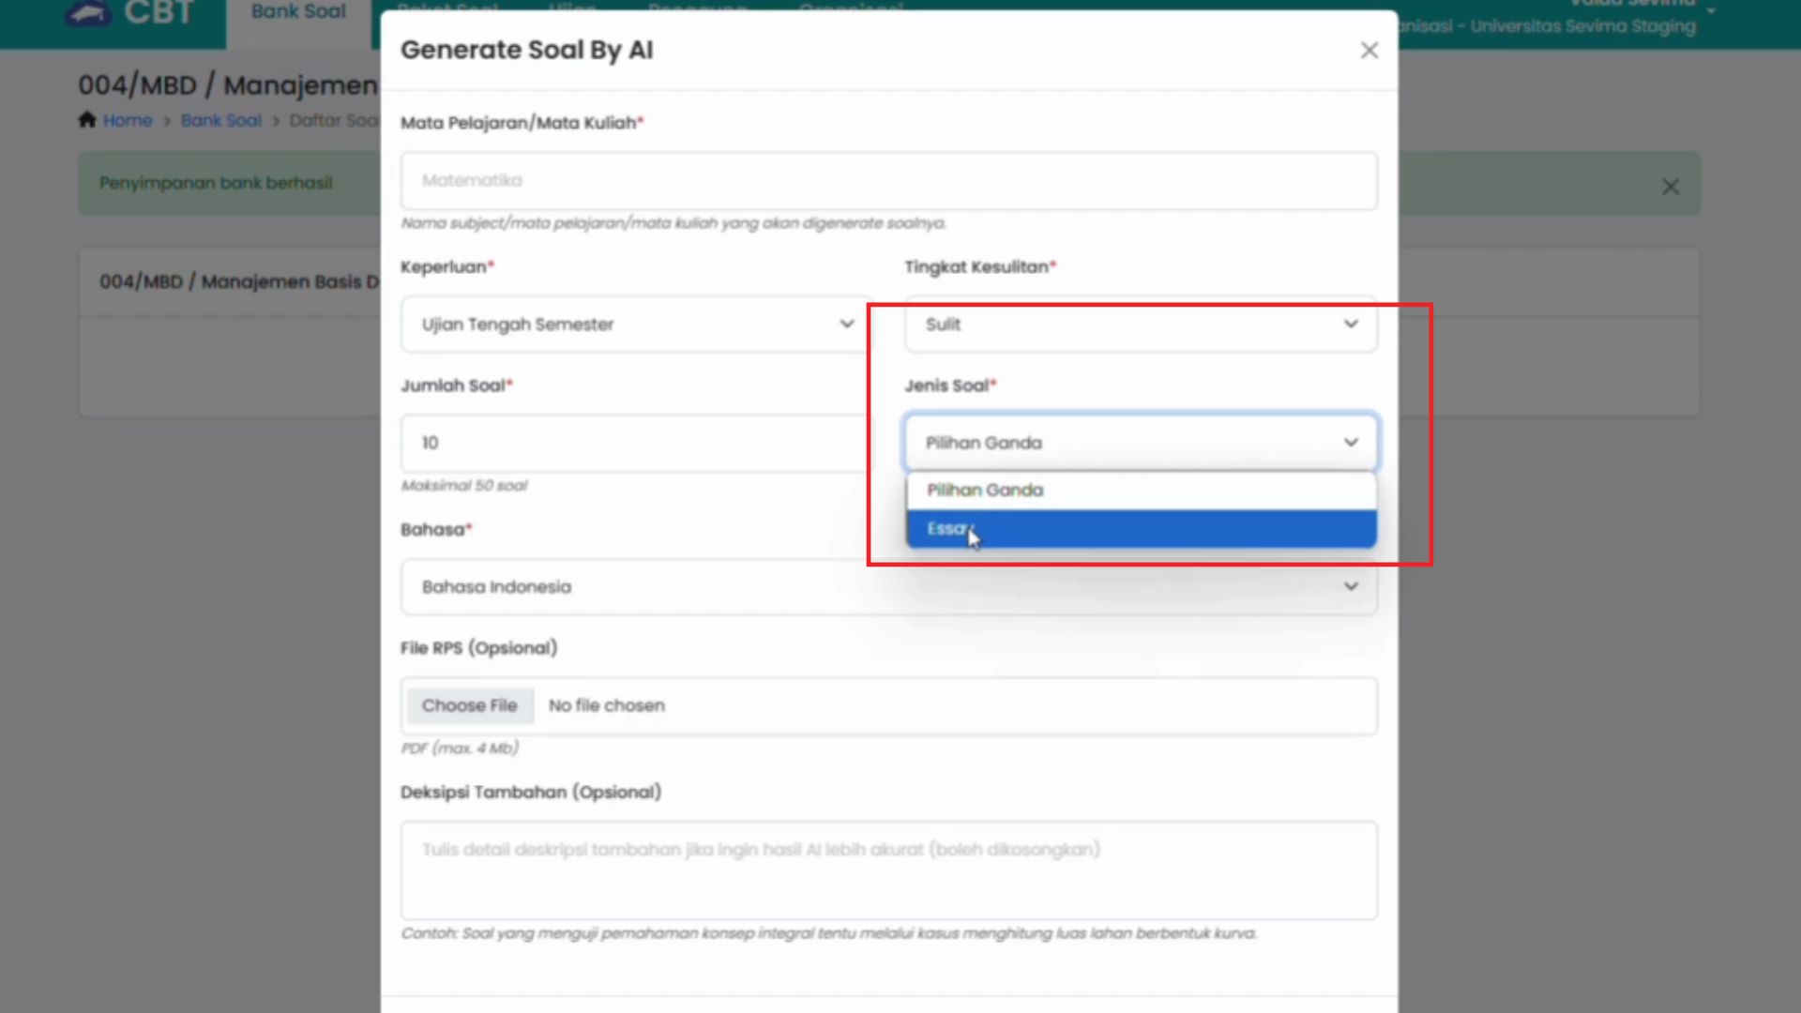Go to Bank Soal breadcrumb link

pyautogui.click(x=220, y=120)
